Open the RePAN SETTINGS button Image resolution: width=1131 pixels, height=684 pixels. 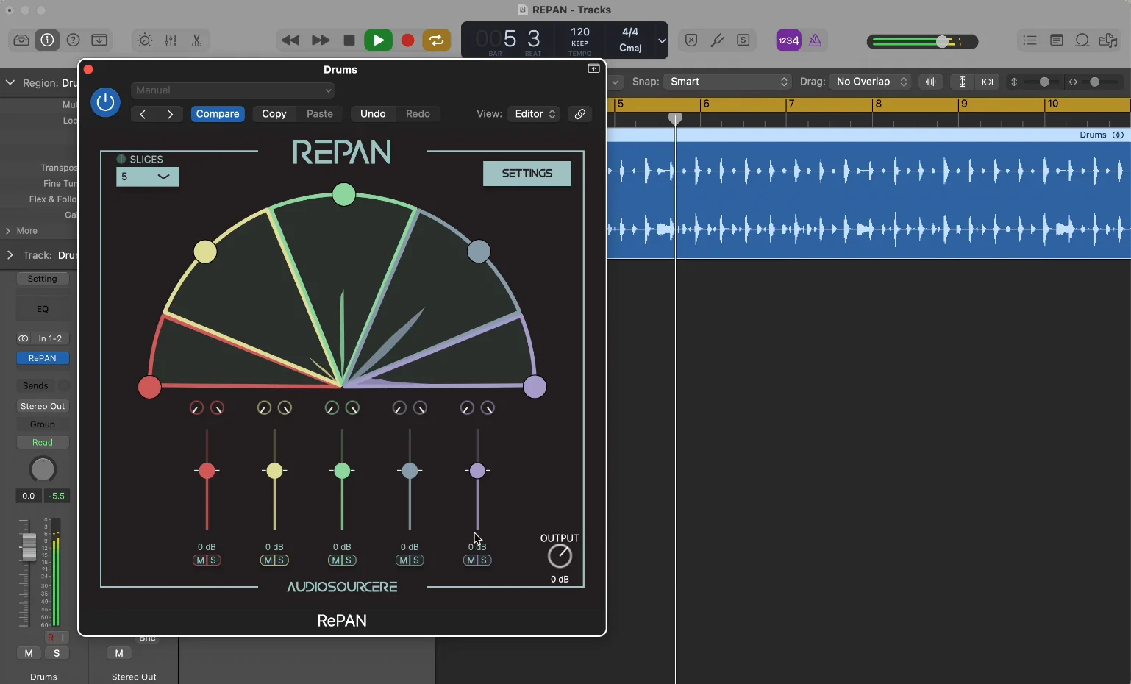[x=527, y=174]
